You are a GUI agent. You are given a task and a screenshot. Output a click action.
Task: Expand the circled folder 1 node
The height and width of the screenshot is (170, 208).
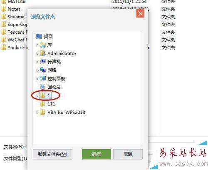click(x=37, y=95)
